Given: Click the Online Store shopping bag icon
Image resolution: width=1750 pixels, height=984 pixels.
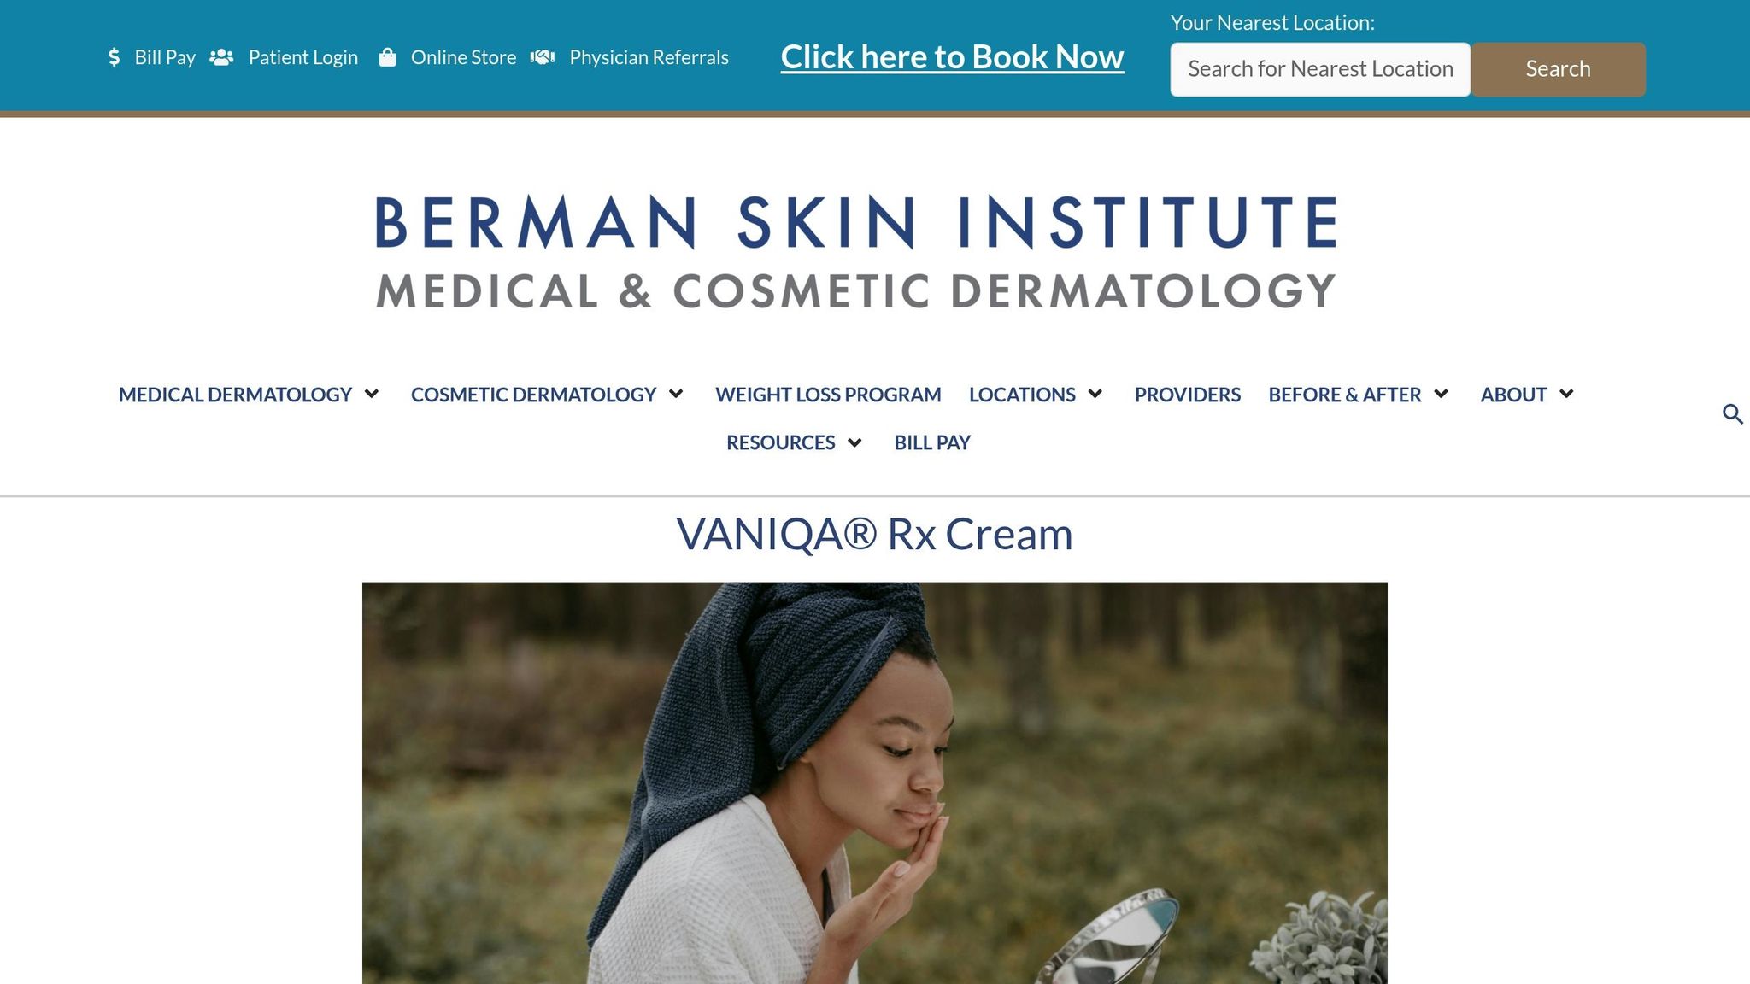Looking at the screenshot, I should tap(387, 57).
